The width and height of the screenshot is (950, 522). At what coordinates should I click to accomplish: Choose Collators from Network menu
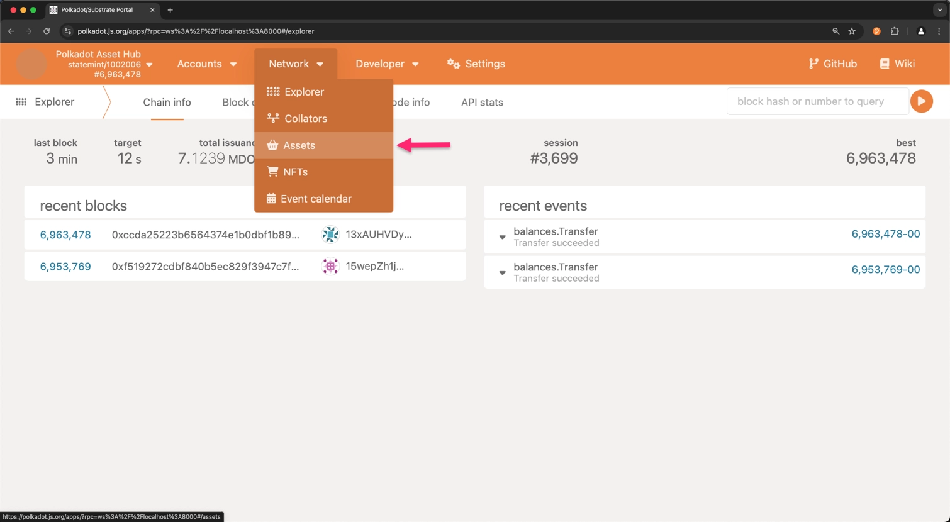[x=305, y=118]
